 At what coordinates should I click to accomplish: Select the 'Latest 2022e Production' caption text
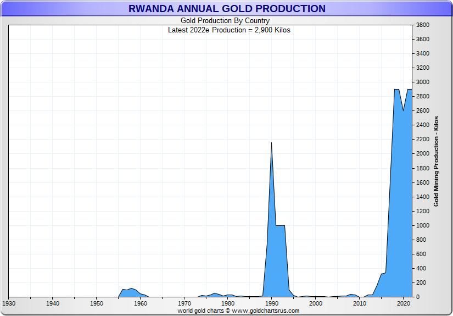pos(229,30)
